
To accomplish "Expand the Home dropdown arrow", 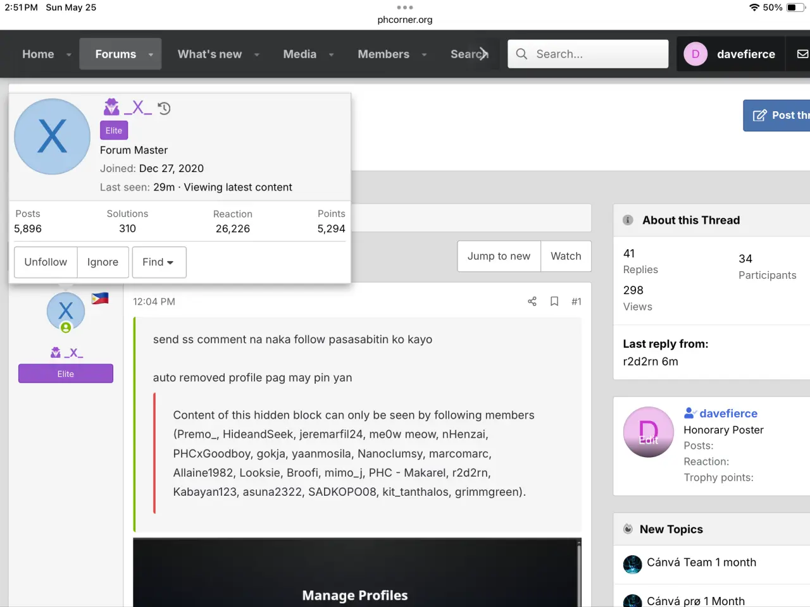I will [69, 54].
